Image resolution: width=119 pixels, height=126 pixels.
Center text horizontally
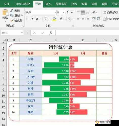click(x=83, y=19)
